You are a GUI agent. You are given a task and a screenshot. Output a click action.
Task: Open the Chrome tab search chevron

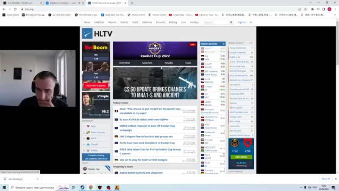click(311, 3)
